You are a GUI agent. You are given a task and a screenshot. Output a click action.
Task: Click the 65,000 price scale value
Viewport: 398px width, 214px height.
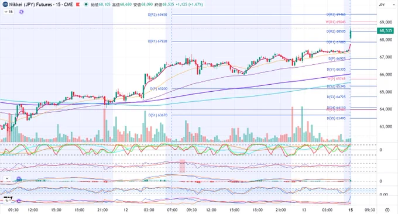tap(386, 92)
